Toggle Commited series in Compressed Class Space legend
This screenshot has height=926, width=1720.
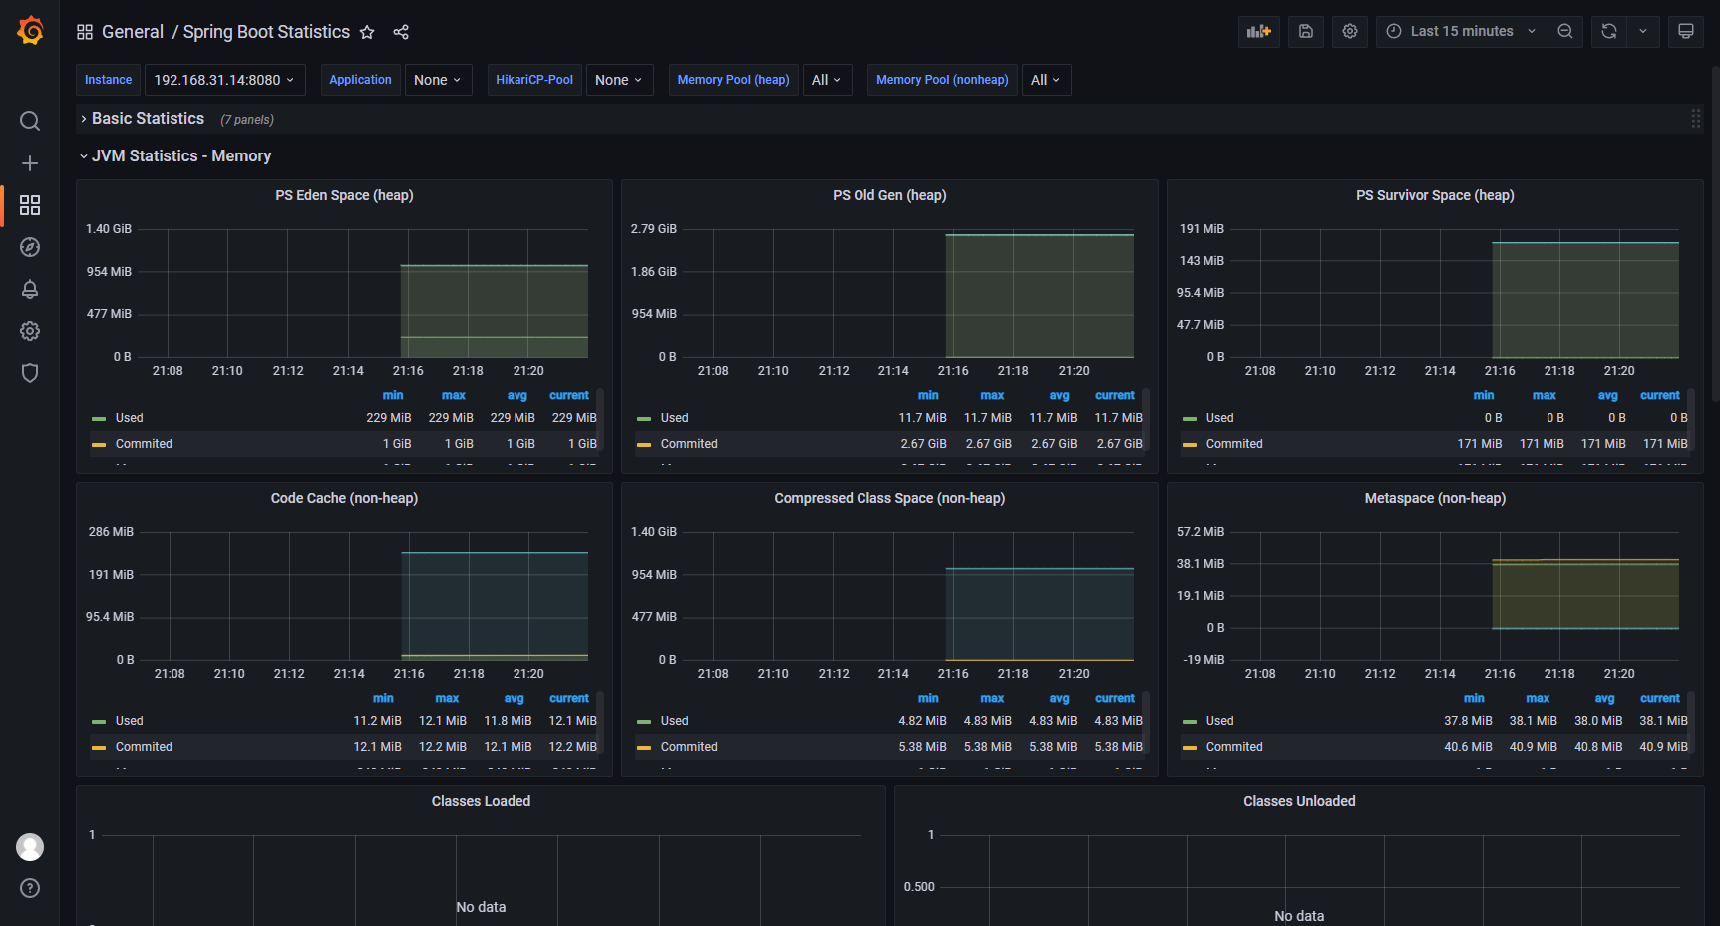click(x=689, y=747)
